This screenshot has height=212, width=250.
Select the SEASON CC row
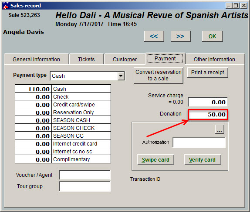tap(63, 136)
